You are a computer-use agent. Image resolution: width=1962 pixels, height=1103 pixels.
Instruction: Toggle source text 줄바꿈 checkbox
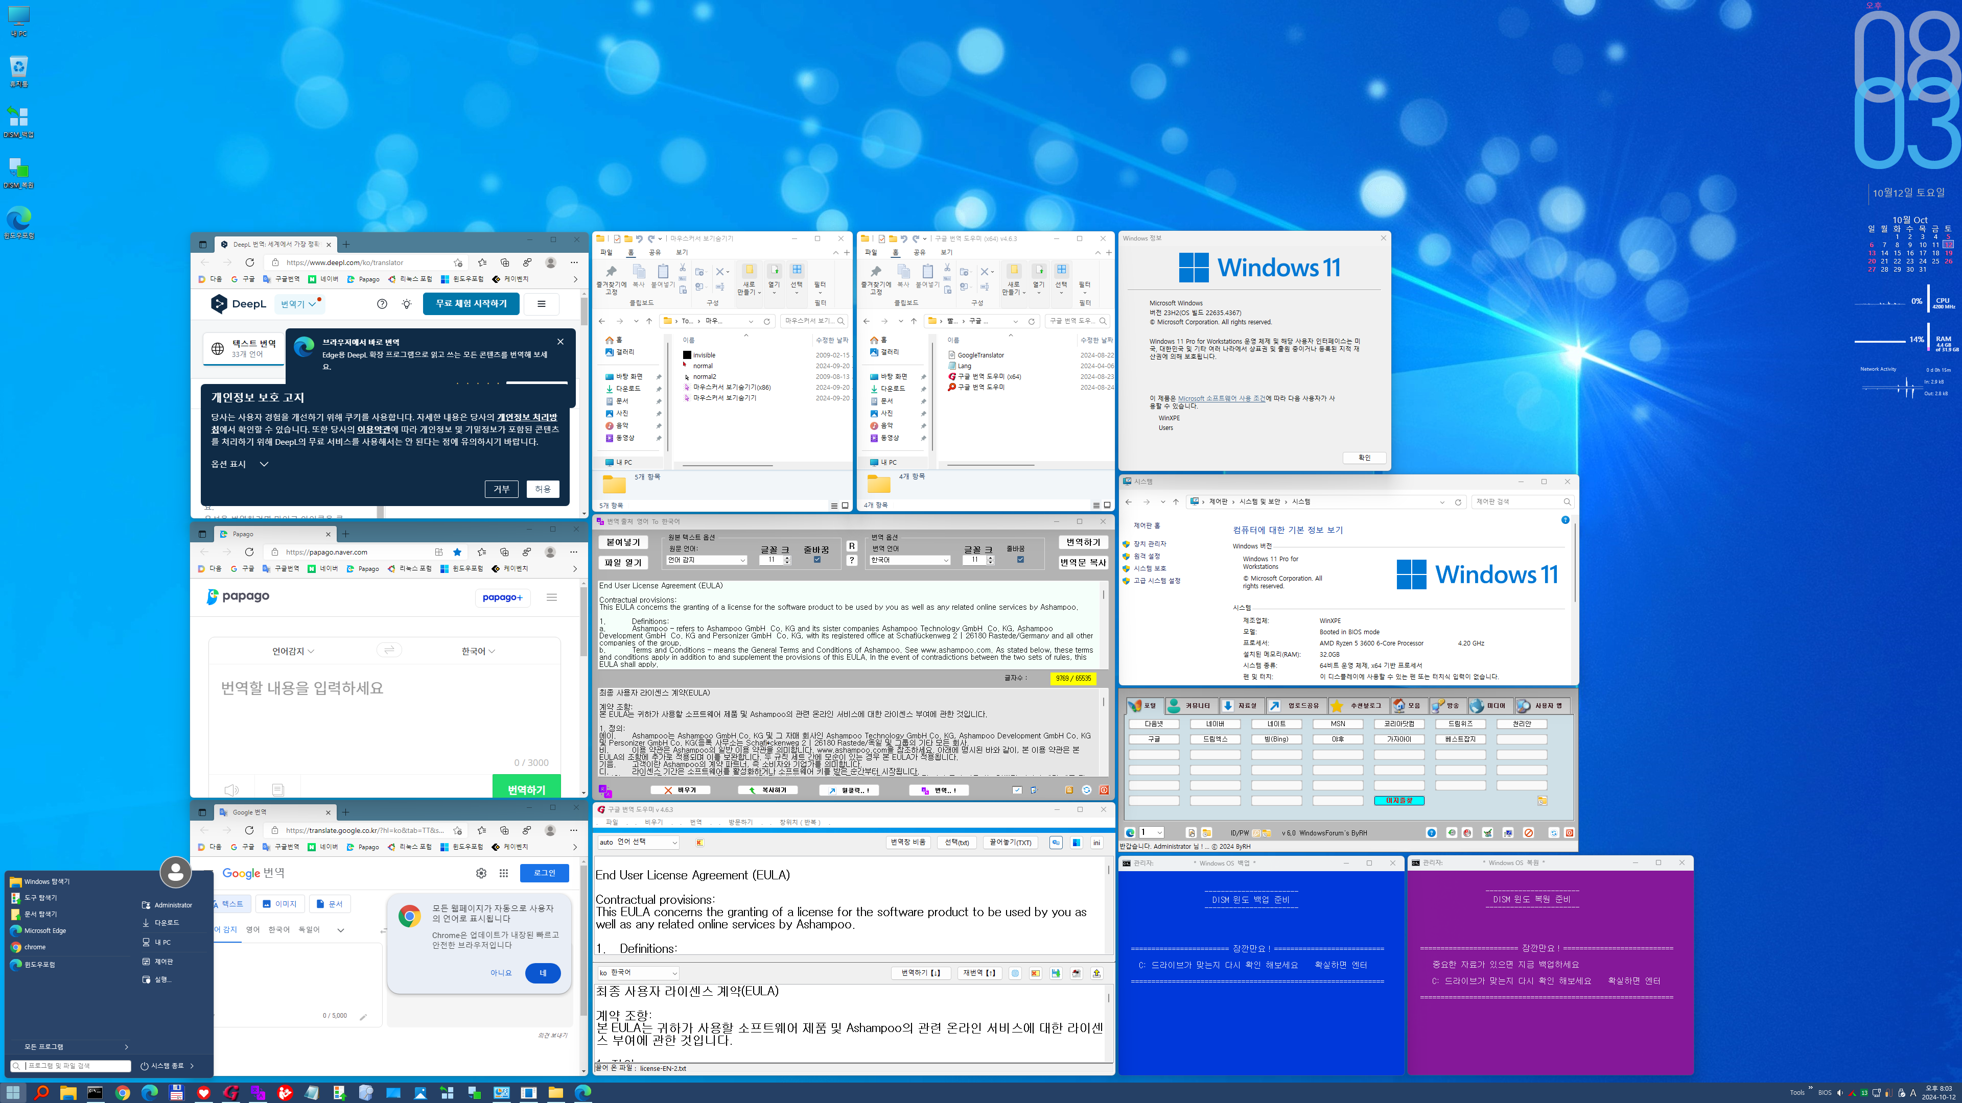818,560
